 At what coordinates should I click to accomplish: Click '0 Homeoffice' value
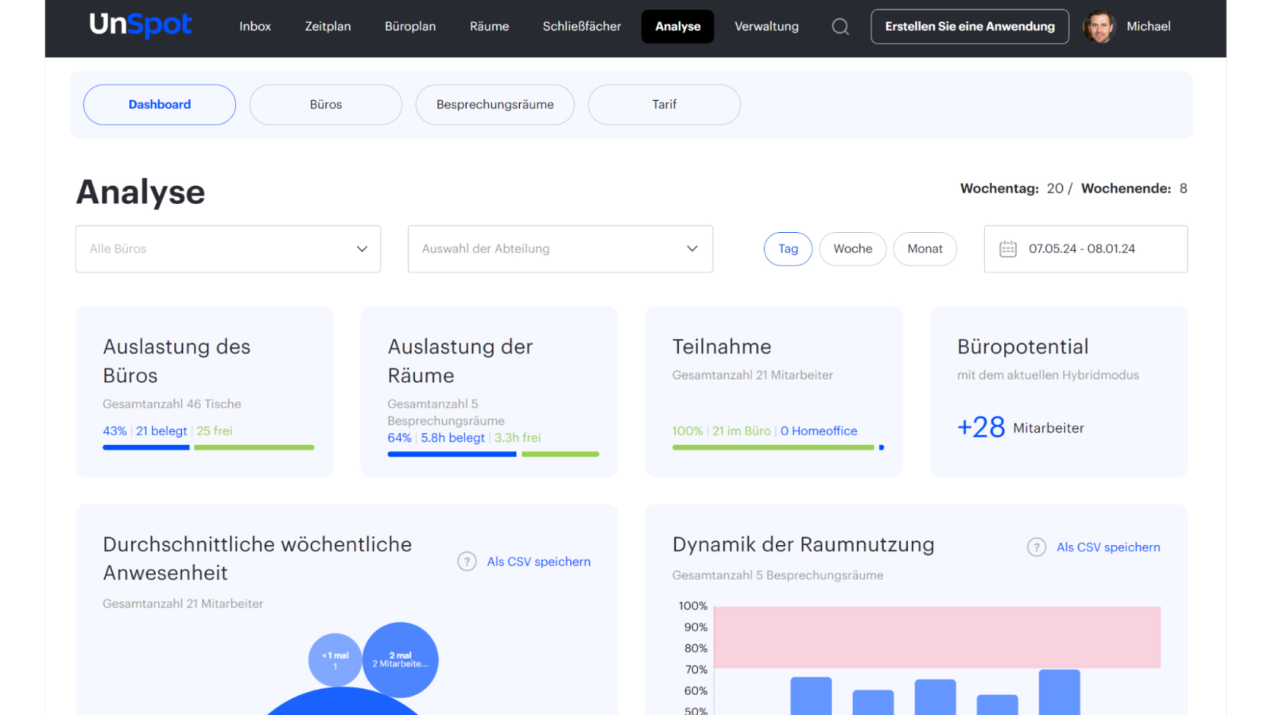click(819, 431)
